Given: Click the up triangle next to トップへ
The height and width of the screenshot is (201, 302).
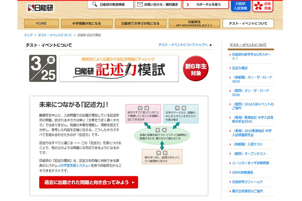Looking at the screenshot, I should click(210, 45).
